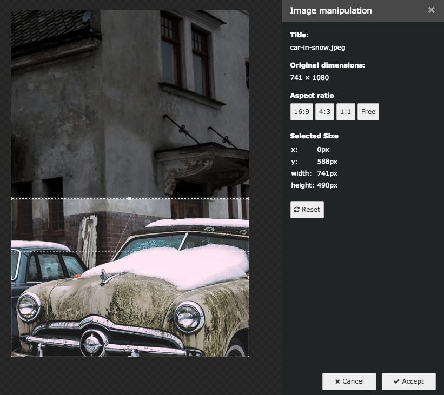Select the 4:3 aspect ratio
444x395 pixels.
(324, 112)
